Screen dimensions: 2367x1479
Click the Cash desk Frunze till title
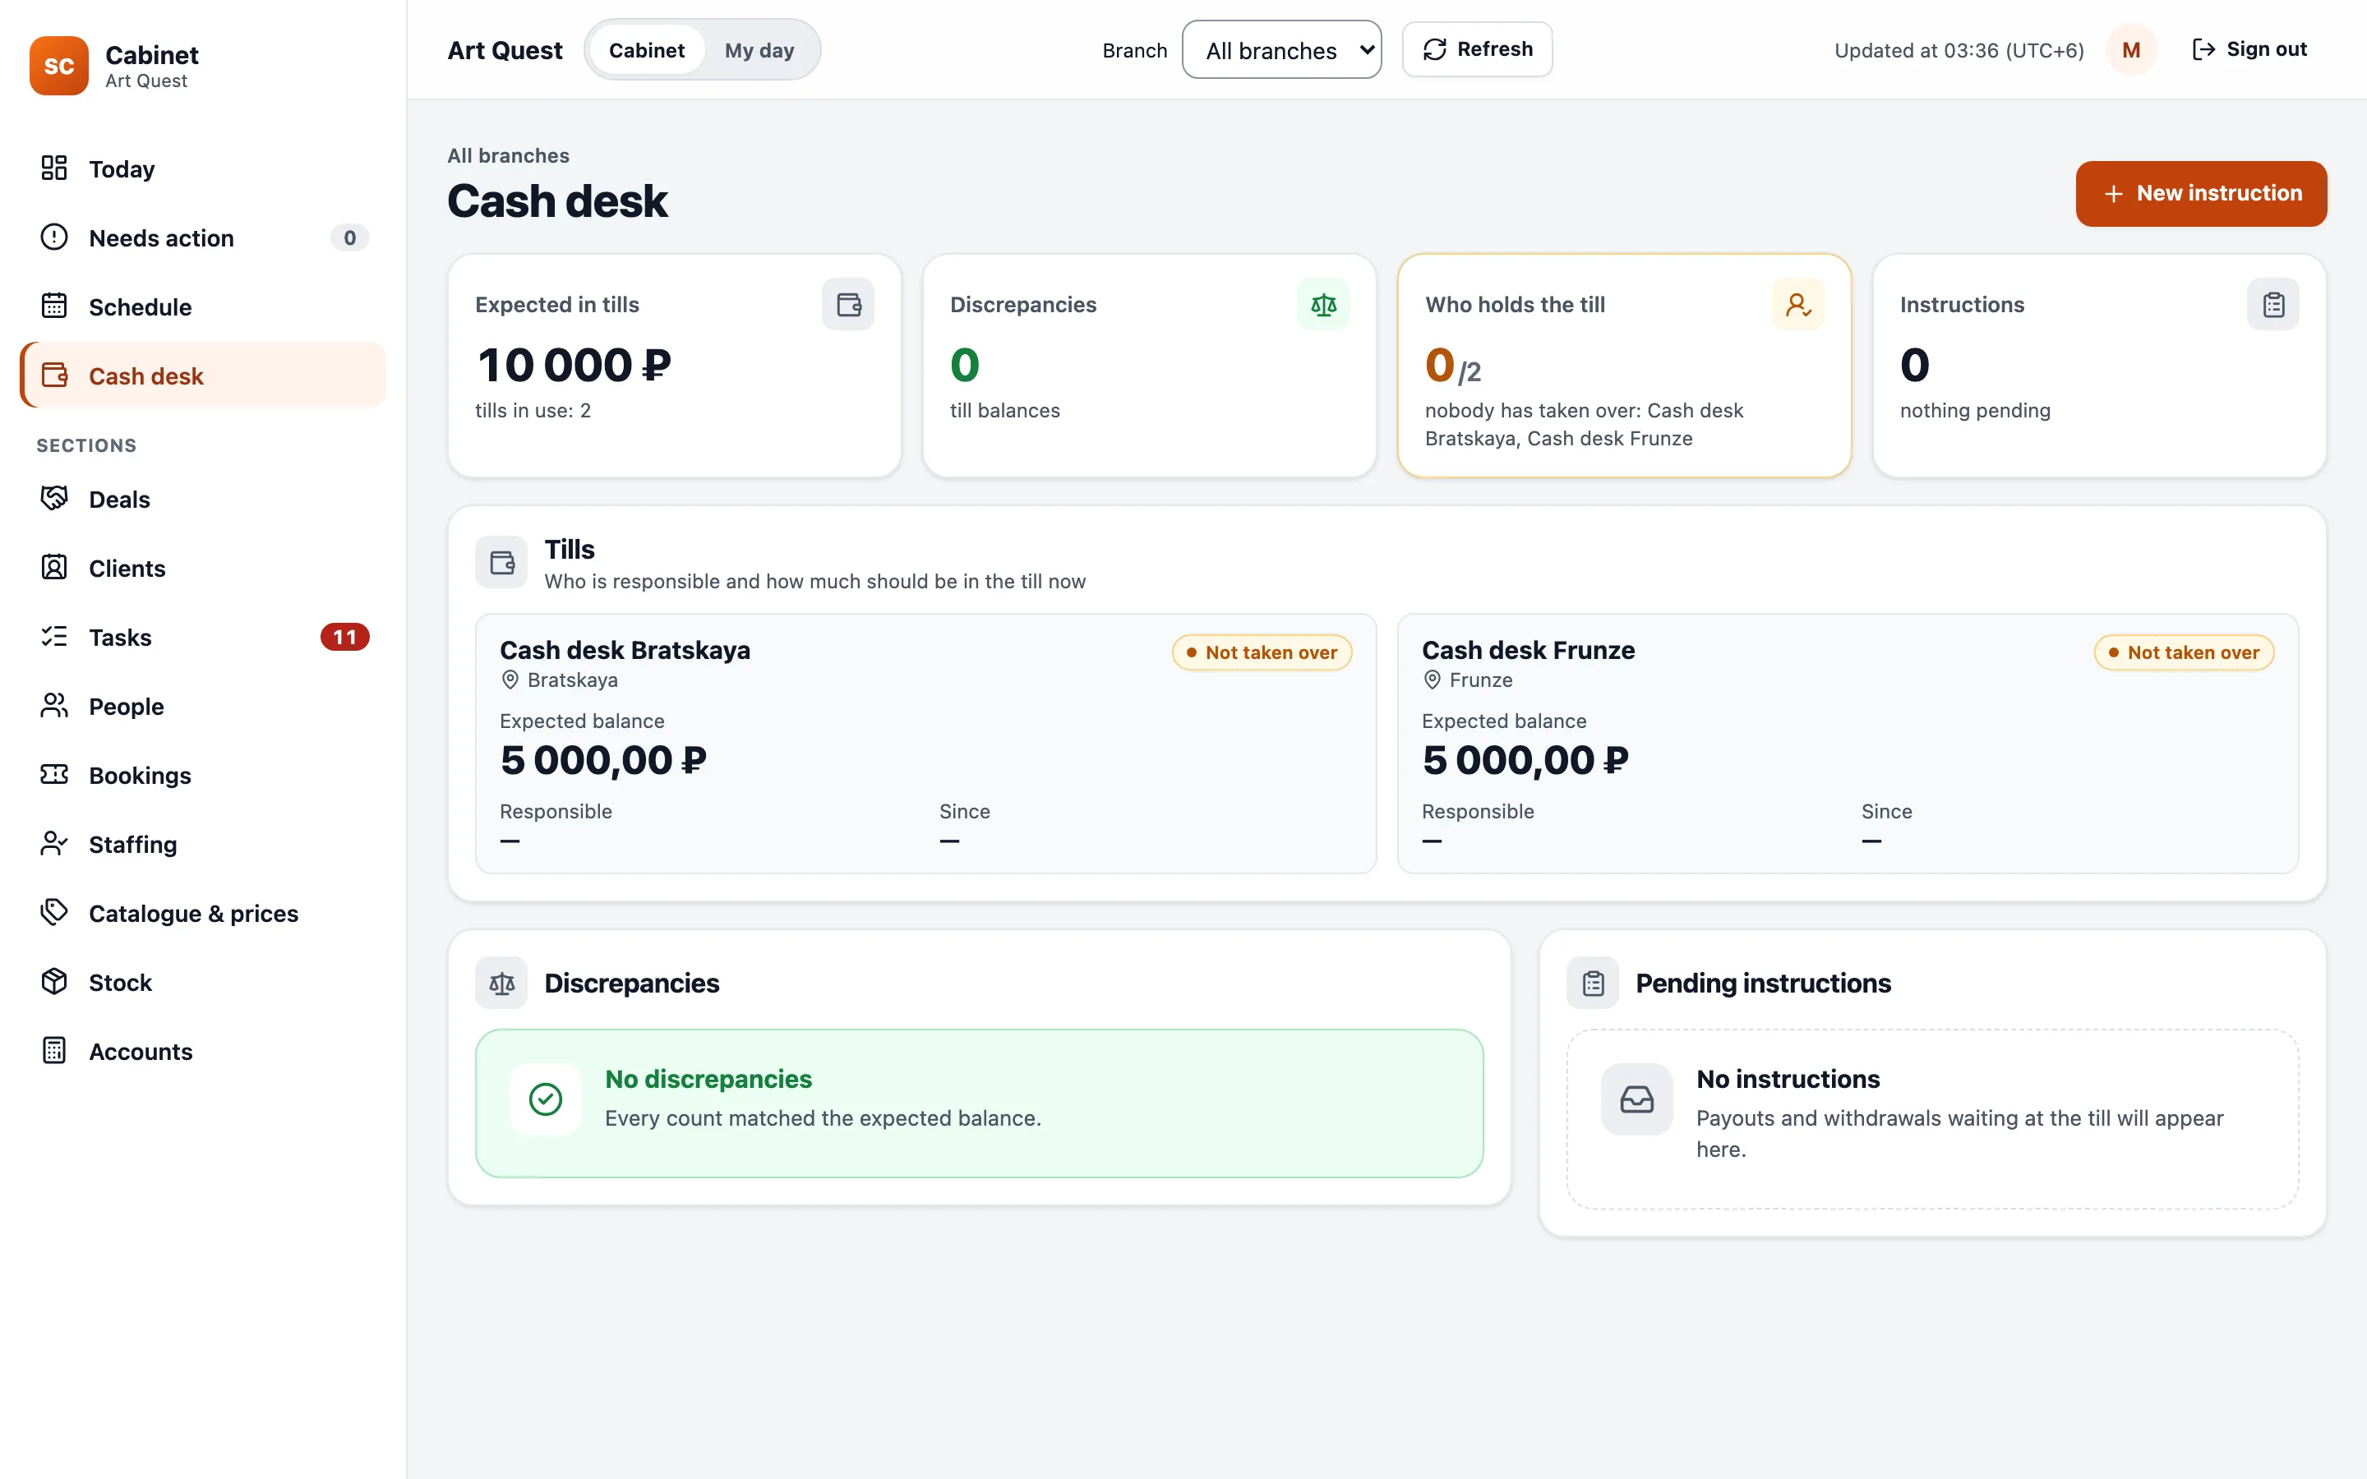tap(1528, 651)
